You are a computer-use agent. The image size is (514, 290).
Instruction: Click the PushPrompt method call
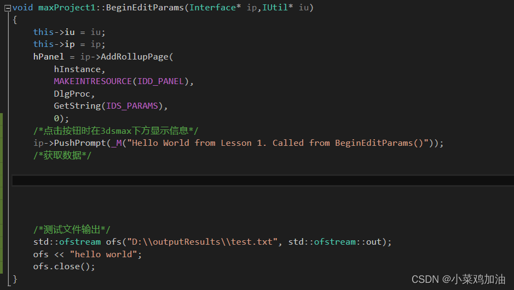[x=80, y=143]
